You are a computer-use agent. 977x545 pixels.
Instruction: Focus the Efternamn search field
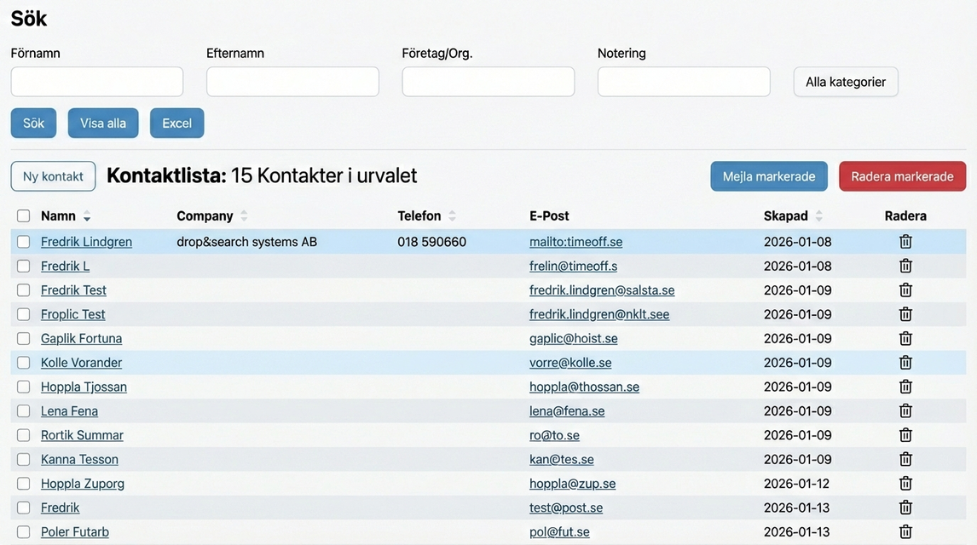point(292,82)
